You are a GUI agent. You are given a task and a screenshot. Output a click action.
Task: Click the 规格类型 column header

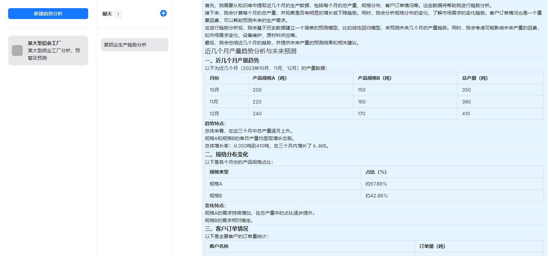219,172
